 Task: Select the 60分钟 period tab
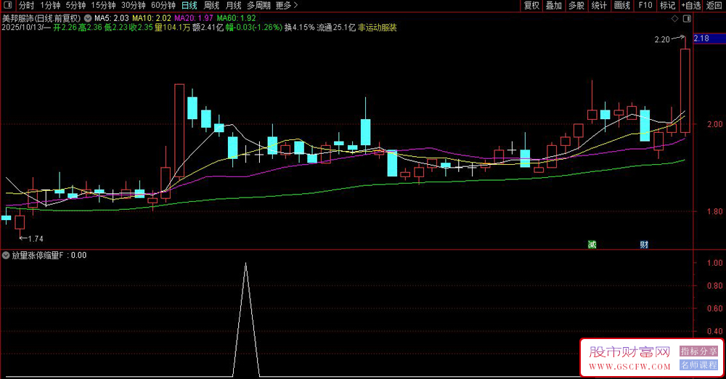[x=163, y=5]
